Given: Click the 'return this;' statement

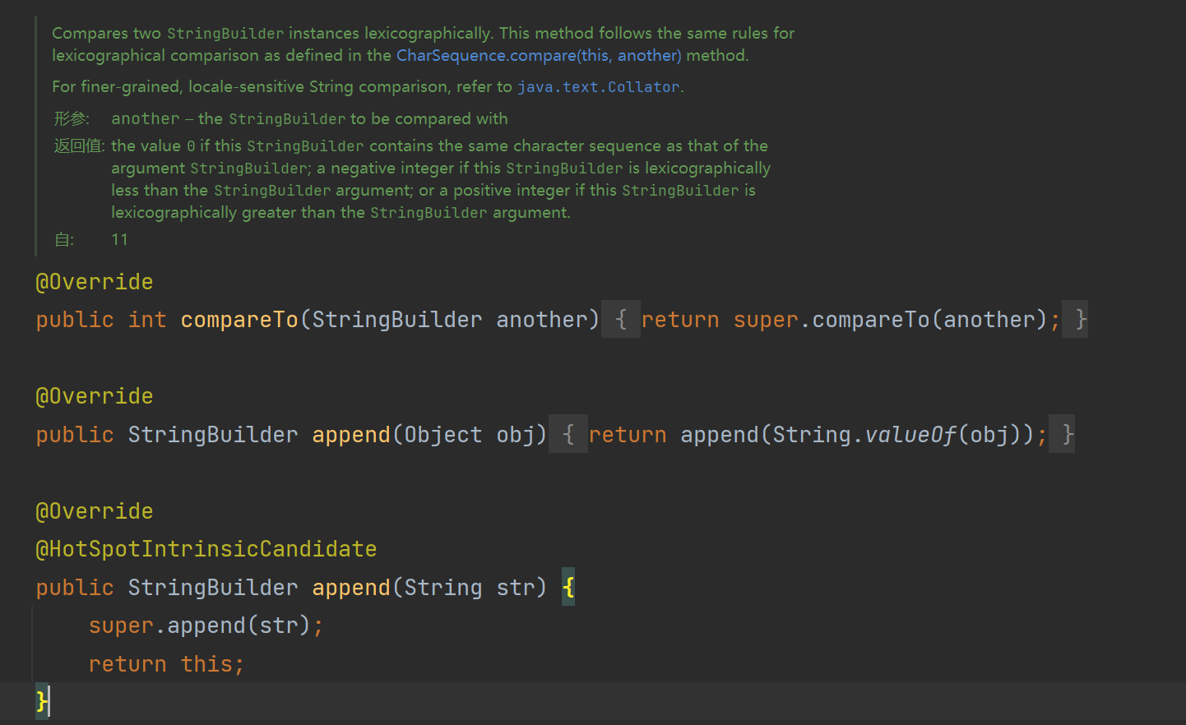Looking at the screenshot, I should 167,664.
